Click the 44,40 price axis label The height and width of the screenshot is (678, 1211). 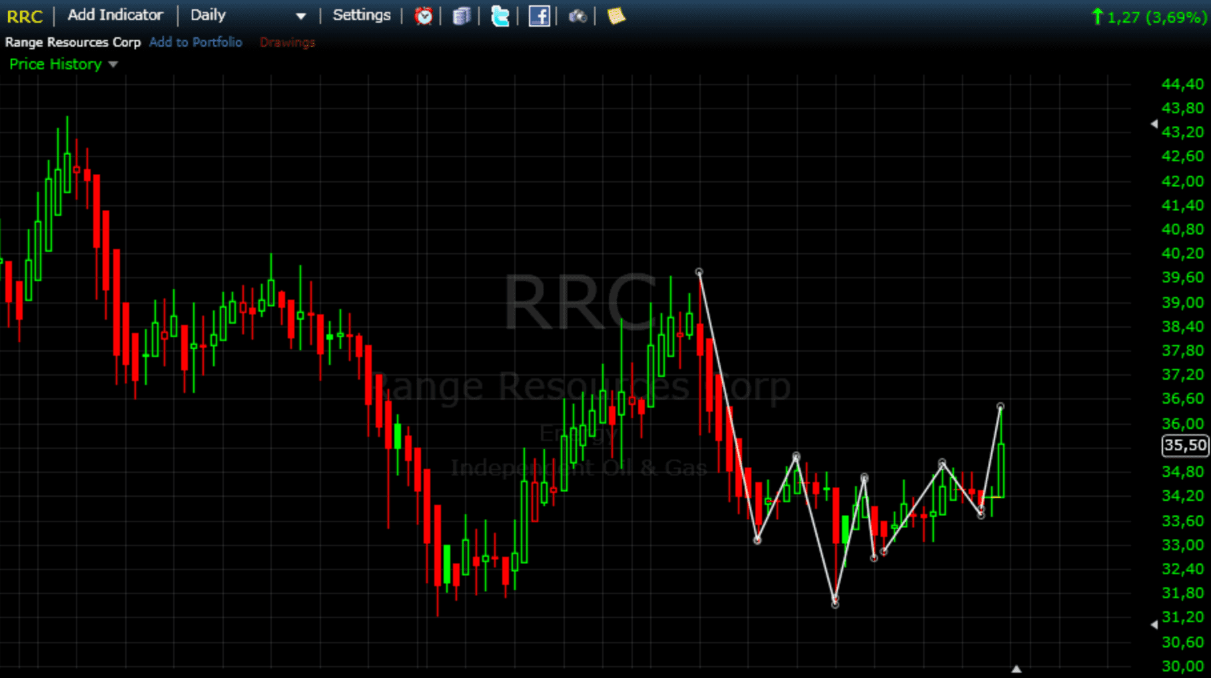(x=1182, y=84)
